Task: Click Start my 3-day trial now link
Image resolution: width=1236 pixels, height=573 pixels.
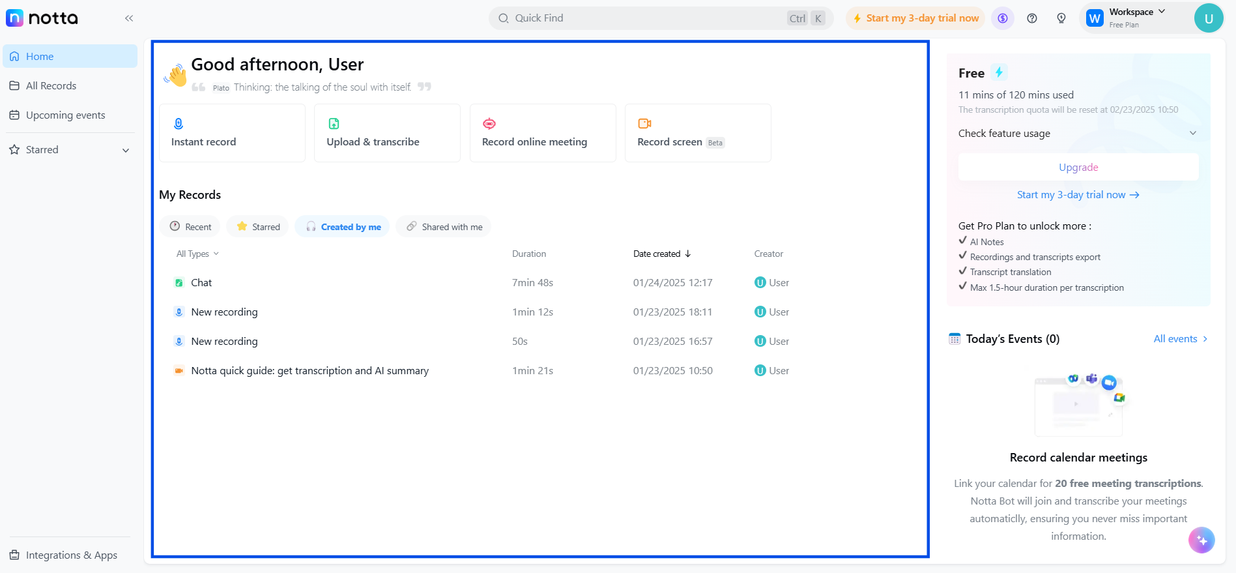Action: tap(1078, 195)
